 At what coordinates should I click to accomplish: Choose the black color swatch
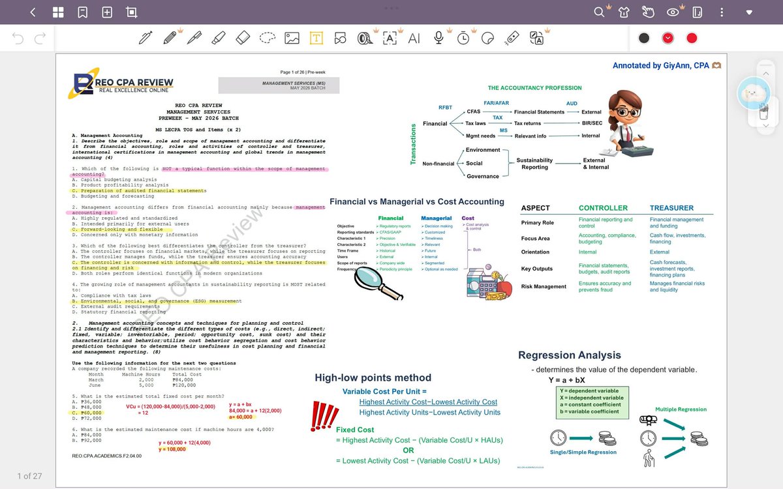click(x=644, y=38)
